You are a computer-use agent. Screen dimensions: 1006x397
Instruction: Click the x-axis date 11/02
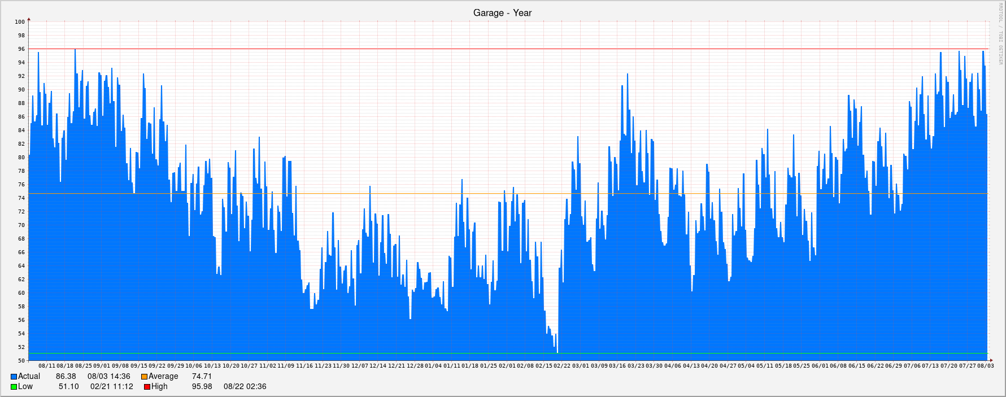(267, 366)
